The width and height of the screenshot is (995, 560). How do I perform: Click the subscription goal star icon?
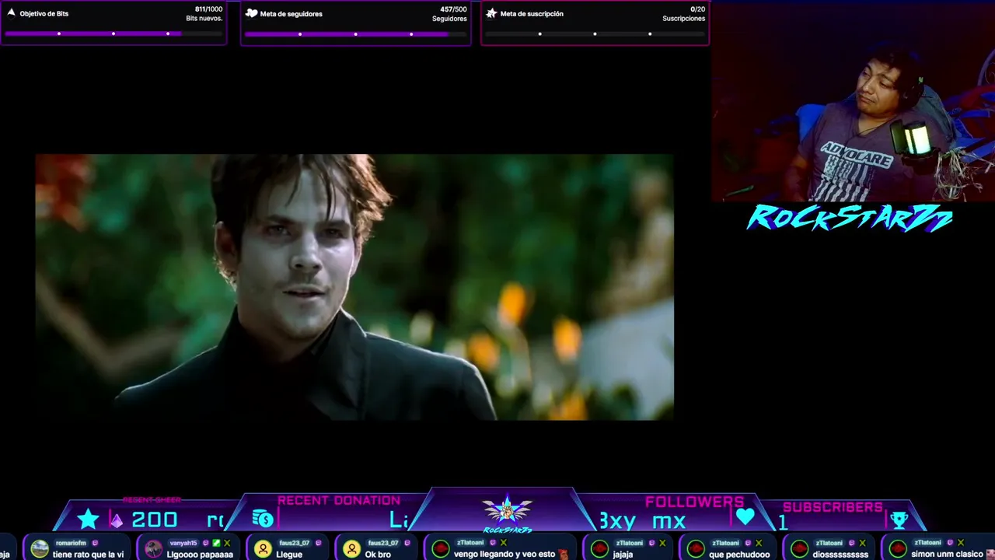pos(491,13)
